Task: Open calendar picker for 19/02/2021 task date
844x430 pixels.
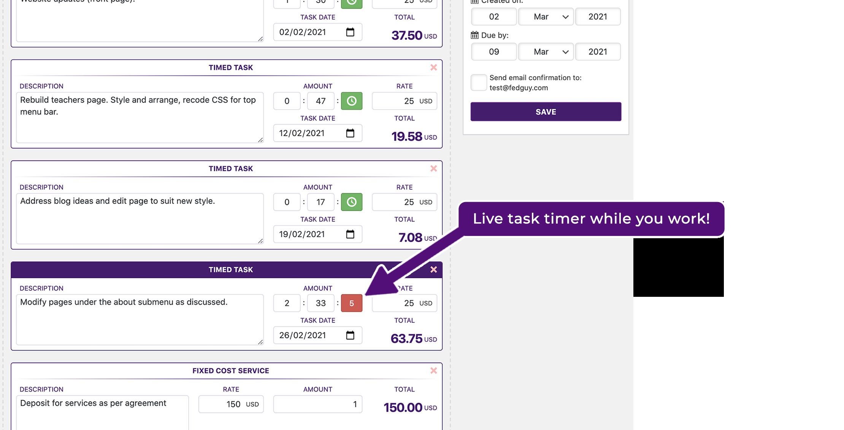Action: 350,234
